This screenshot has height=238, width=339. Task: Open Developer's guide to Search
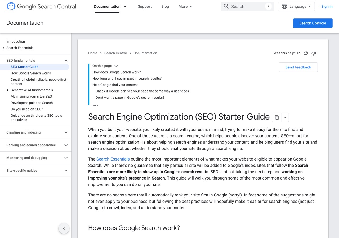32,103
